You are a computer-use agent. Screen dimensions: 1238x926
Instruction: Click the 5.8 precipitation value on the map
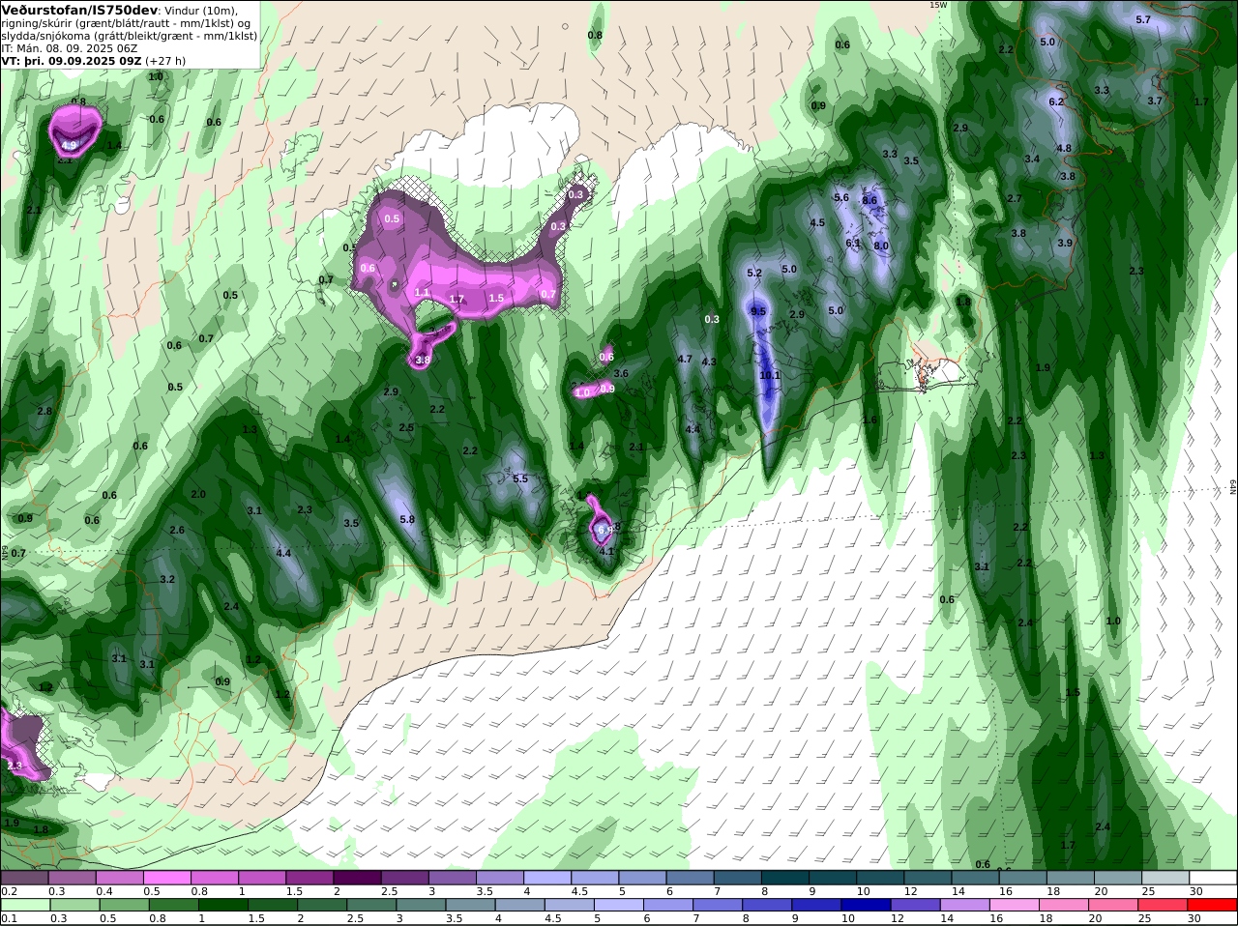[407, 519]
